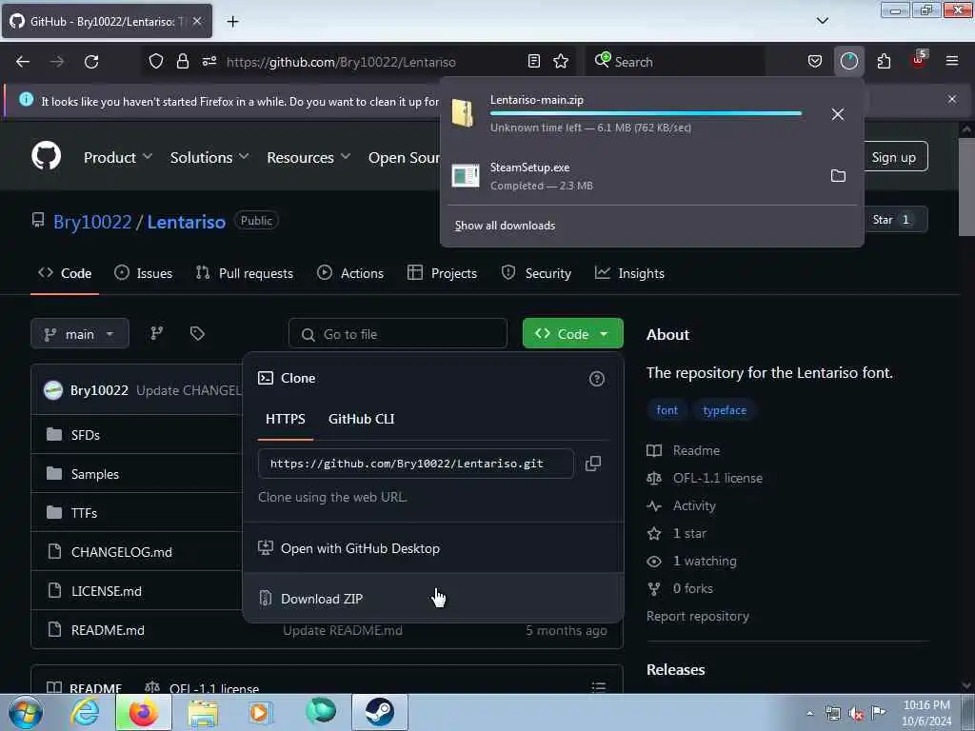975x731 pixels.
Task: Go back with the browser back arrow
Action: coord(23,62)
